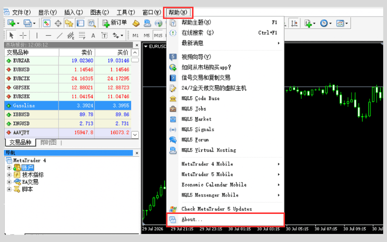The width and height of the screenshot is (387, 242).
Task: Click the chart shift icon in right toolbar
Action: tap(294, 23)
